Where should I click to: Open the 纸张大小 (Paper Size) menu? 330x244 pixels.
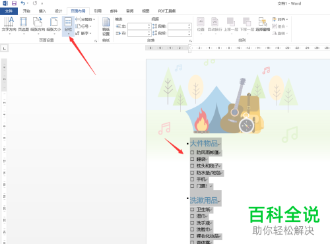pos(53,26)
